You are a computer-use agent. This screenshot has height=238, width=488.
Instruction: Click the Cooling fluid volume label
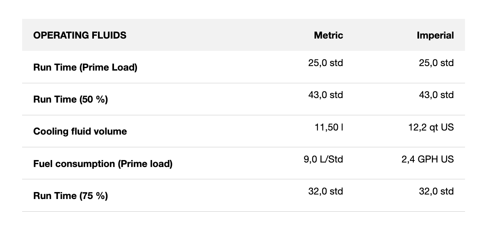tap(80, 131)
